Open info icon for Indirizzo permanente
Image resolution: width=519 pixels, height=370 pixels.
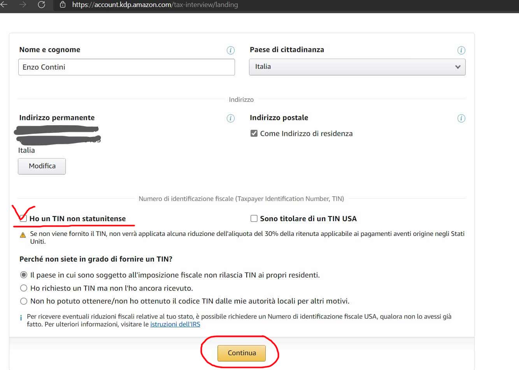(230, 118)
